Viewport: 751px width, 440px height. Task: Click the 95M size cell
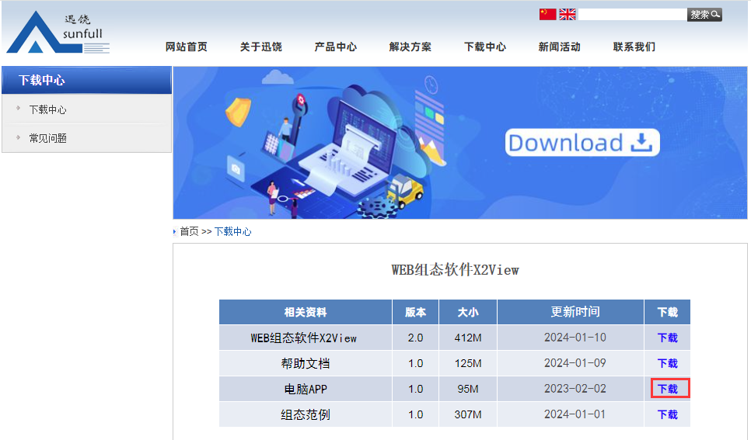[x=468, y=389]
